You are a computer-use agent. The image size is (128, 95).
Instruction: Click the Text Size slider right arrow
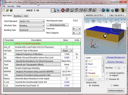125,68
